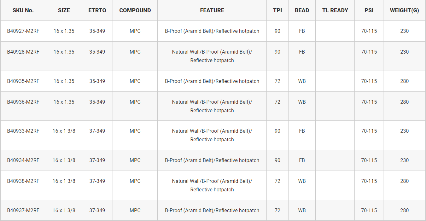The image size is (426, 221).
Task: Click the ETRTO column header
Action: point(97,10)
